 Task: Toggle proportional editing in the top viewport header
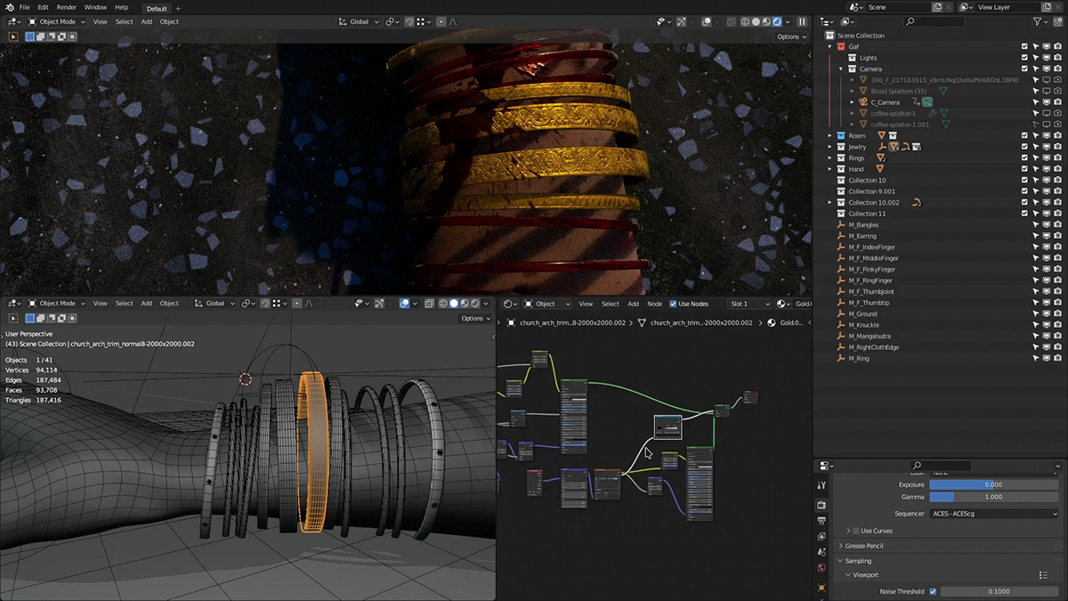441,21
